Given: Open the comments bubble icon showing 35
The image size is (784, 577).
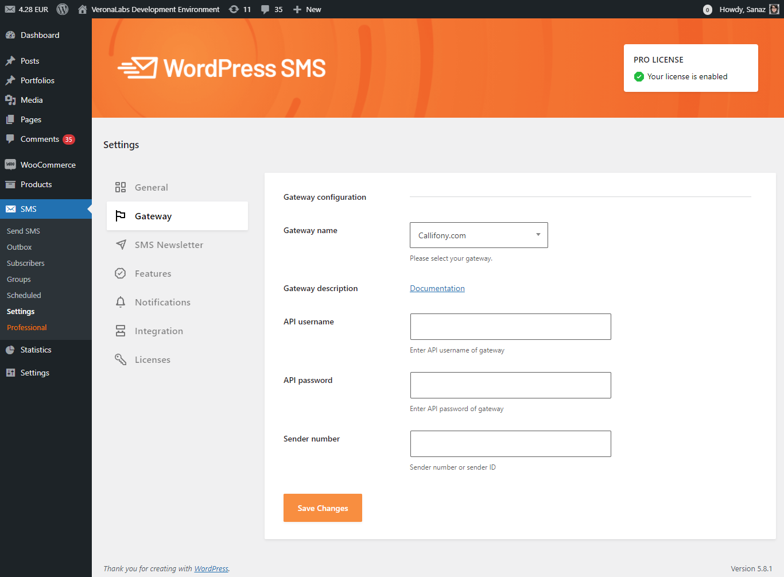Looking at the screenshot, I should tap(265, 9).
